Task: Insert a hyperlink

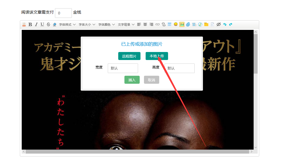Action: [x=157, y=24]
